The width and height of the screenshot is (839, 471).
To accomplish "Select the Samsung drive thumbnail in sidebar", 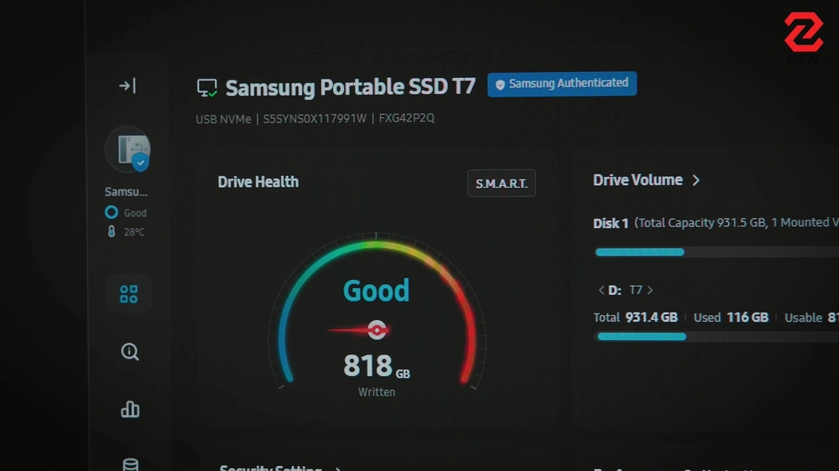I will (128, 150).
